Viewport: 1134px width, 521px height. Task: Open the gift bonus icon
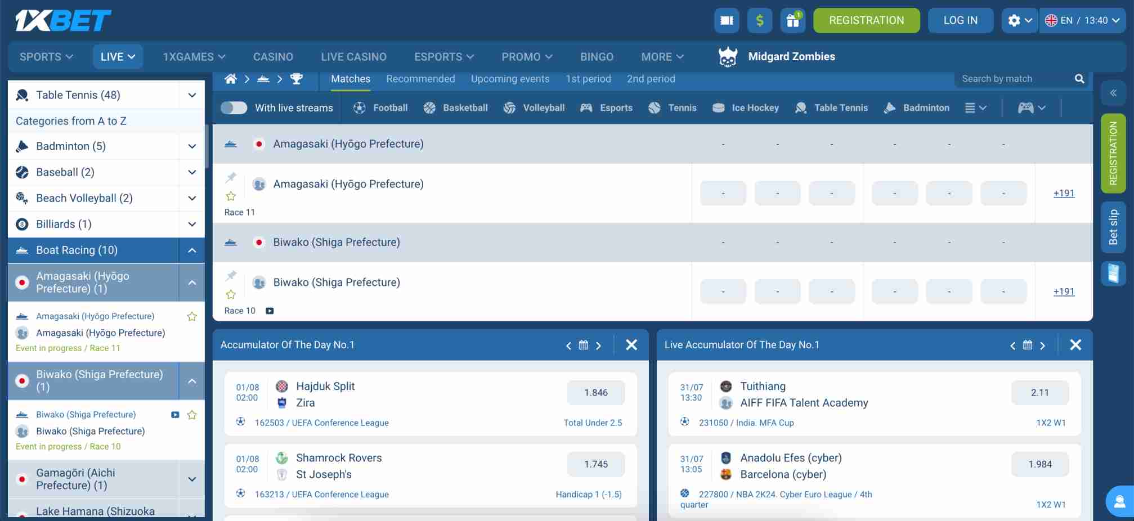[x=792, y=21]
